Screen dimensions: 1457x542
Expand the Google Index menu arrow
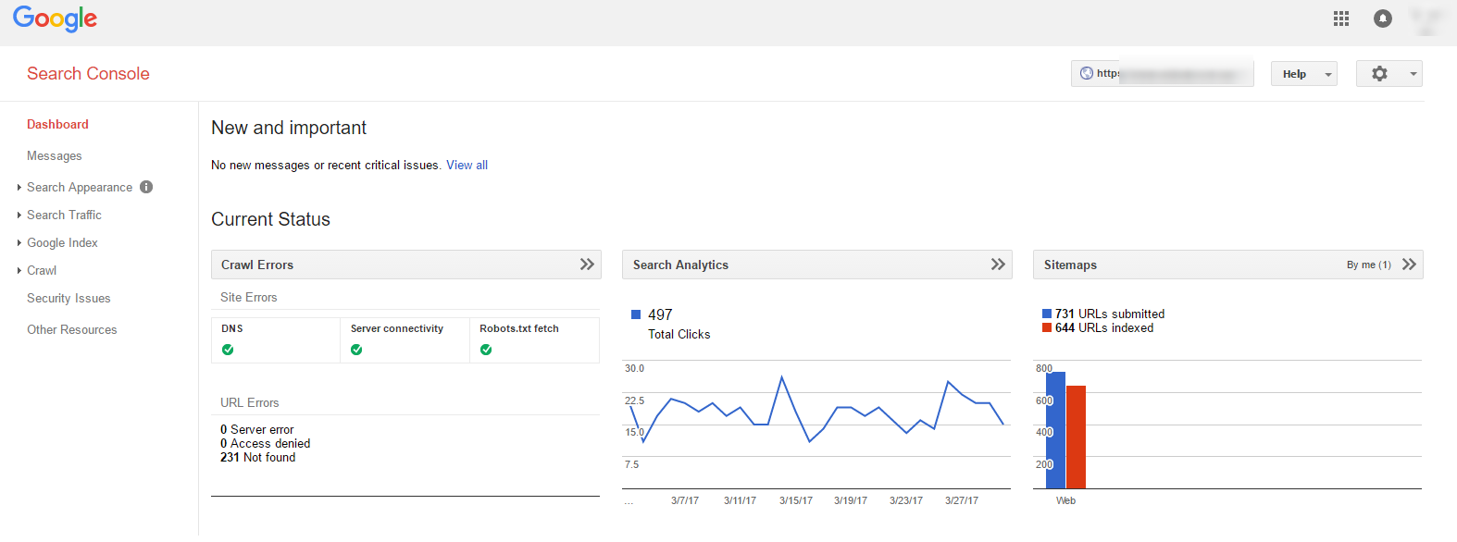pyautogui.click(x=19, y=242)
